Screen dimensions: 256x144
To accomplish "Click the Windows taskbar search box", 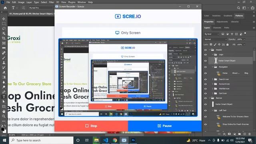I will (x=41, y=140).
